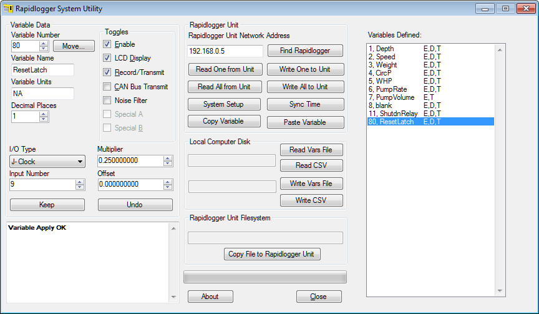This screenshot has width=539, height=314.
Task: Select '3, Weight' in Variables Defined
Action: [430, 65]
